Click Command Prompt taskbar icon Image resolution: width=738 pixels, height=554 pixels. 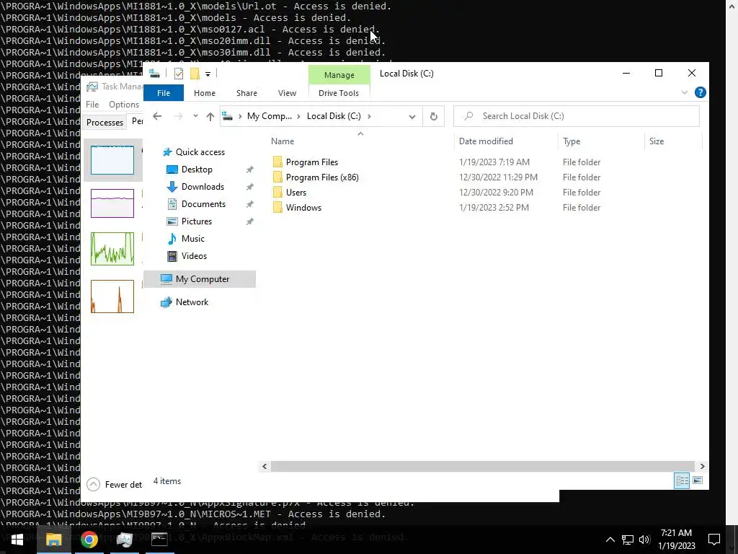click(x=159, y=540)
